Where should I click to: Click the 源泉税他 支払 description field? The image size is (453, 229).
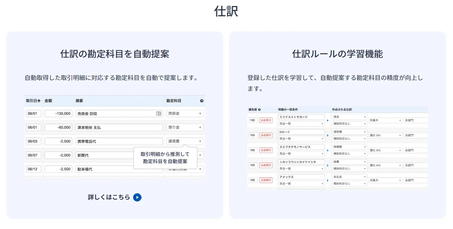119,128
